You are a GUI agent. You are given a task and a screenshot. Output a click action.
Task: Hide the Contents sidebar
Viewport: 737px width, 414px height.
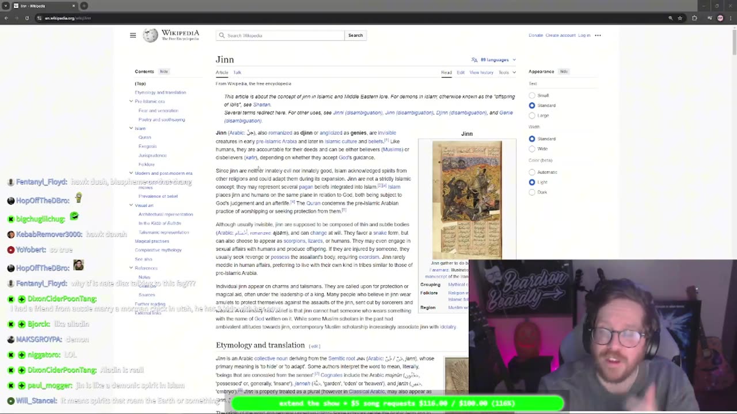(164, 71)
